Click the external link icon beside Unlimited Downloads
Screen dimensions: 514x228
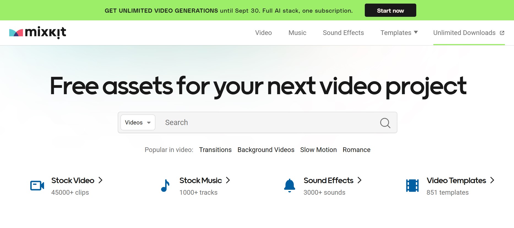click(x=502, y=33)
